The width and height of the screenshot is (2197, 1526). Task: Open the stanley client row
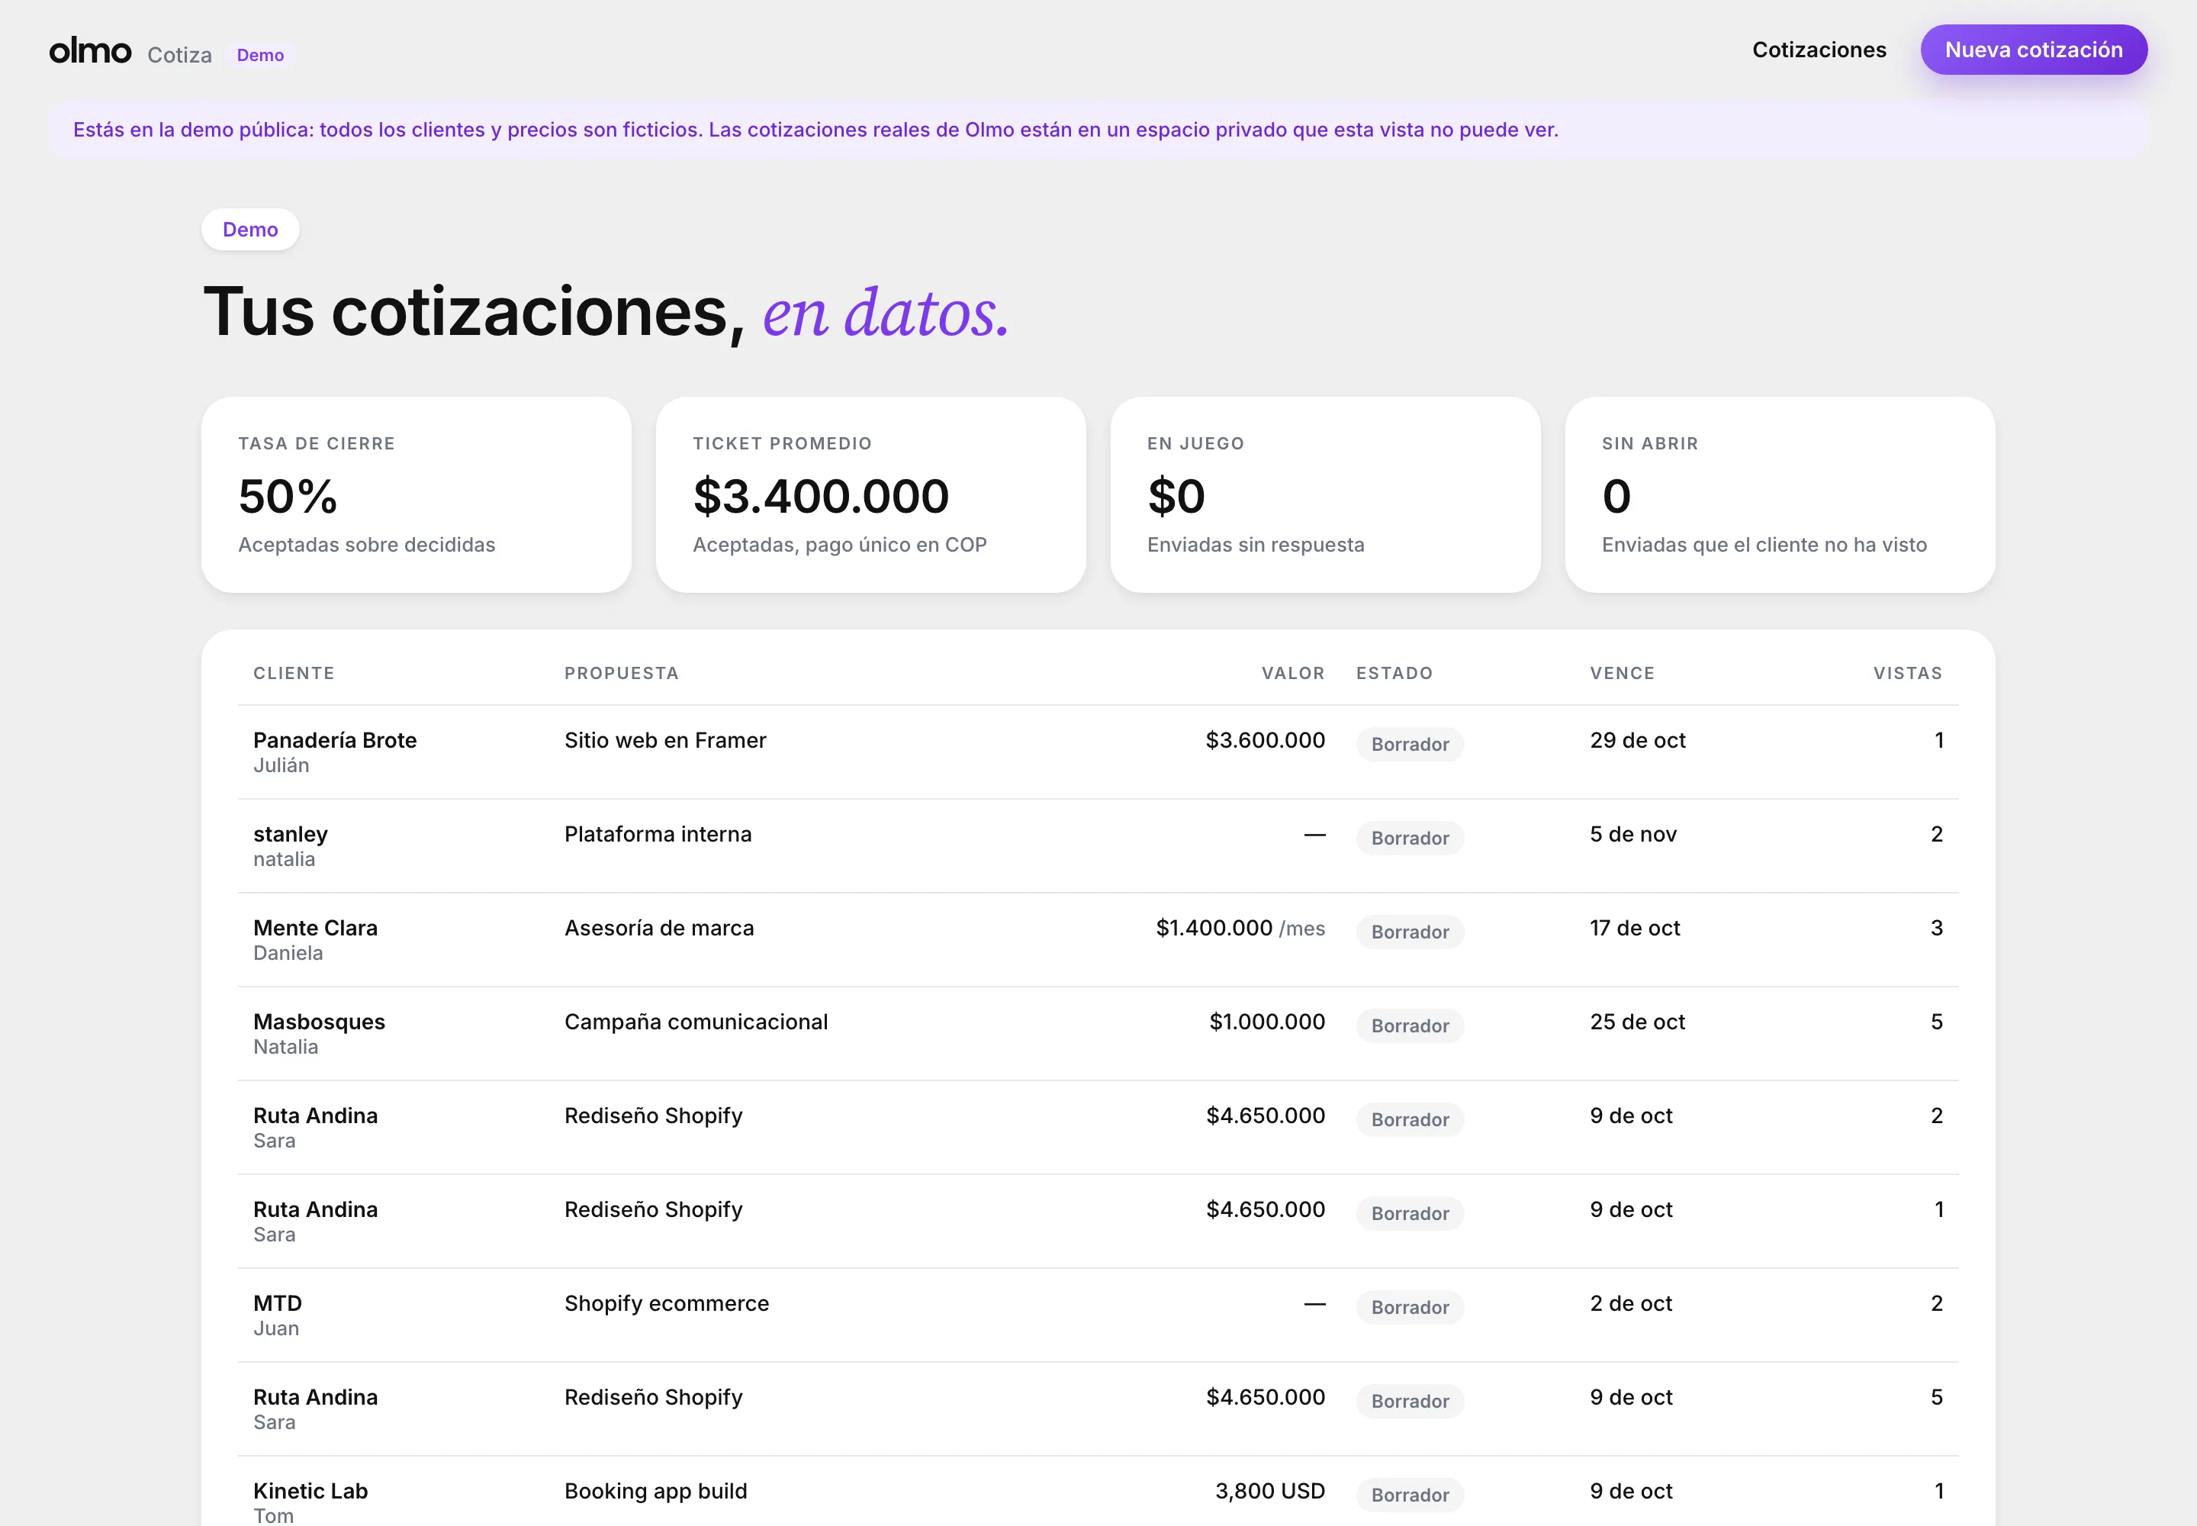[1098, 845]
